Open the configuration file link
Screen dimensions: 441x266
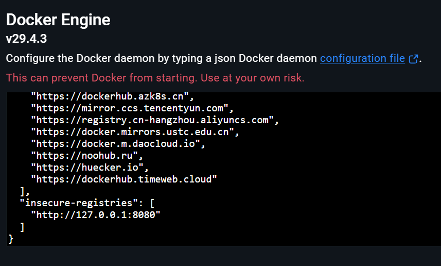tap(362, 58)
